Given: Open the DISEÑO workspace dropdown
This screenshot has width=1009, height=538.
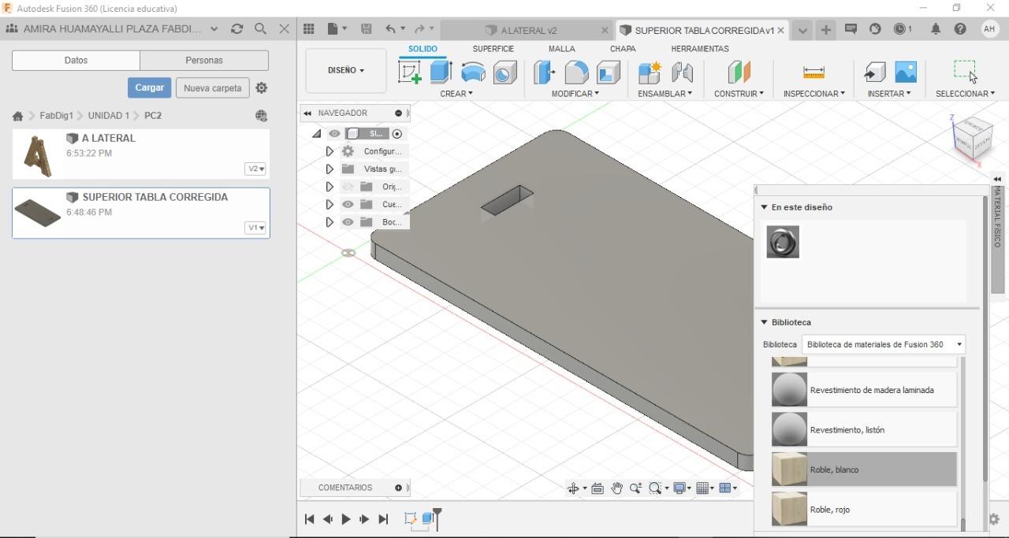Looking at the screenshot, I should tap(346, 70).
